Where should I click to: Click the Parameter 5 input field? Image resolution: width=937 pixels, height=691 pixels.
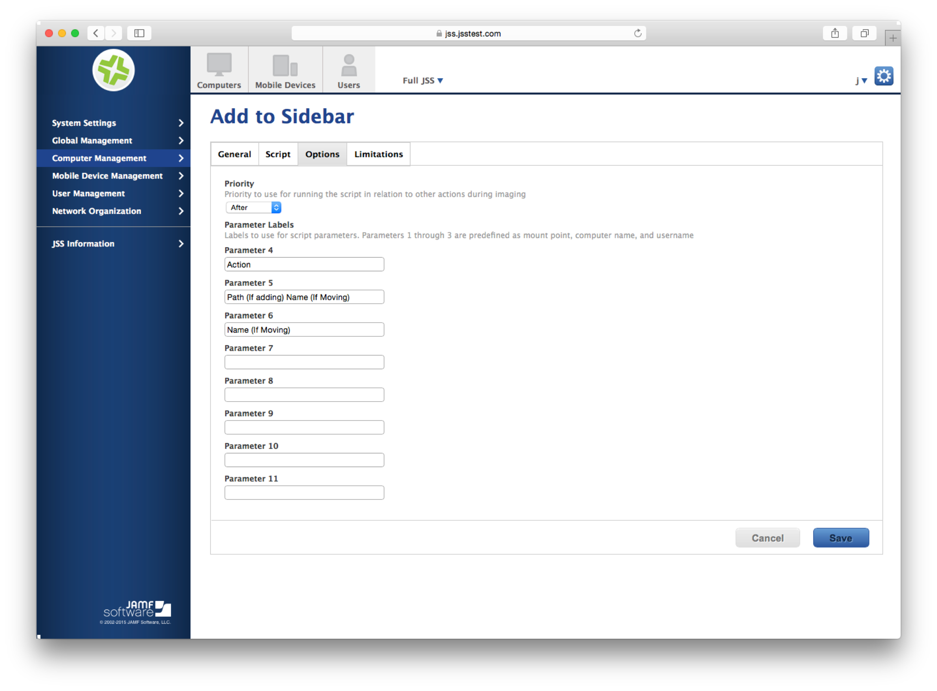[304, 297]
